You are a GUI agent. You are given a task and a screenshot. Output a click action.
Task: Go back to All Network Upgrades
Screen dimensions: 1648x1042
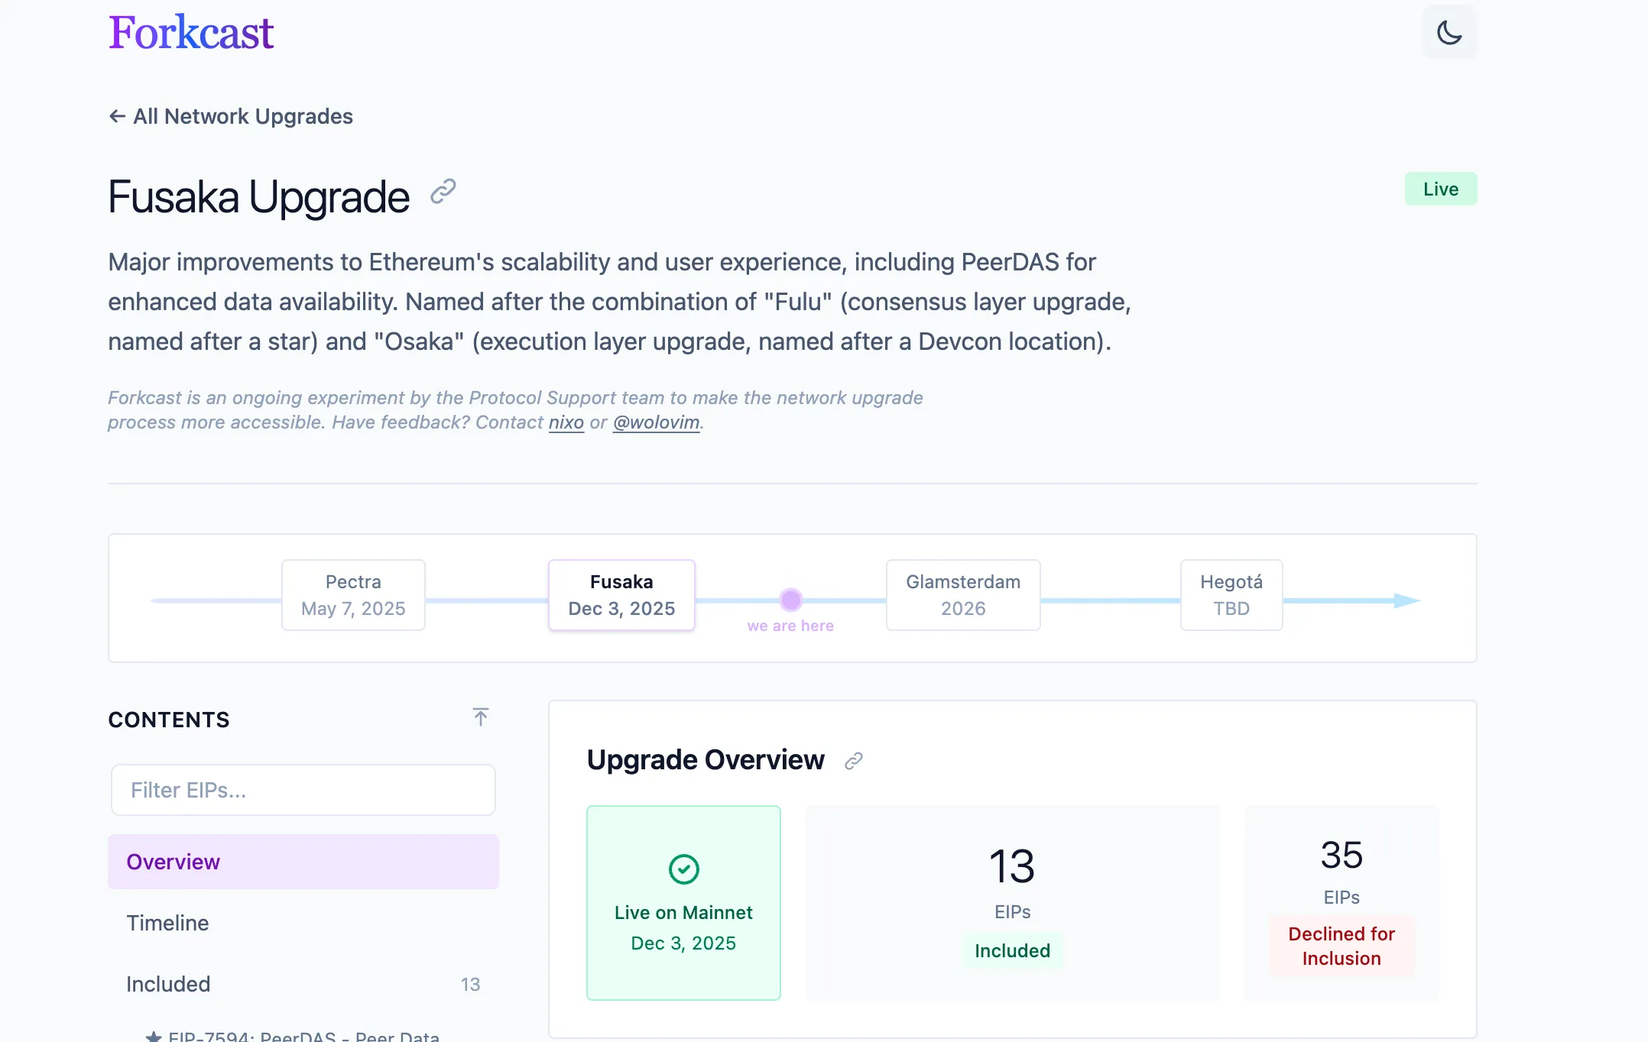coord(231,116)
